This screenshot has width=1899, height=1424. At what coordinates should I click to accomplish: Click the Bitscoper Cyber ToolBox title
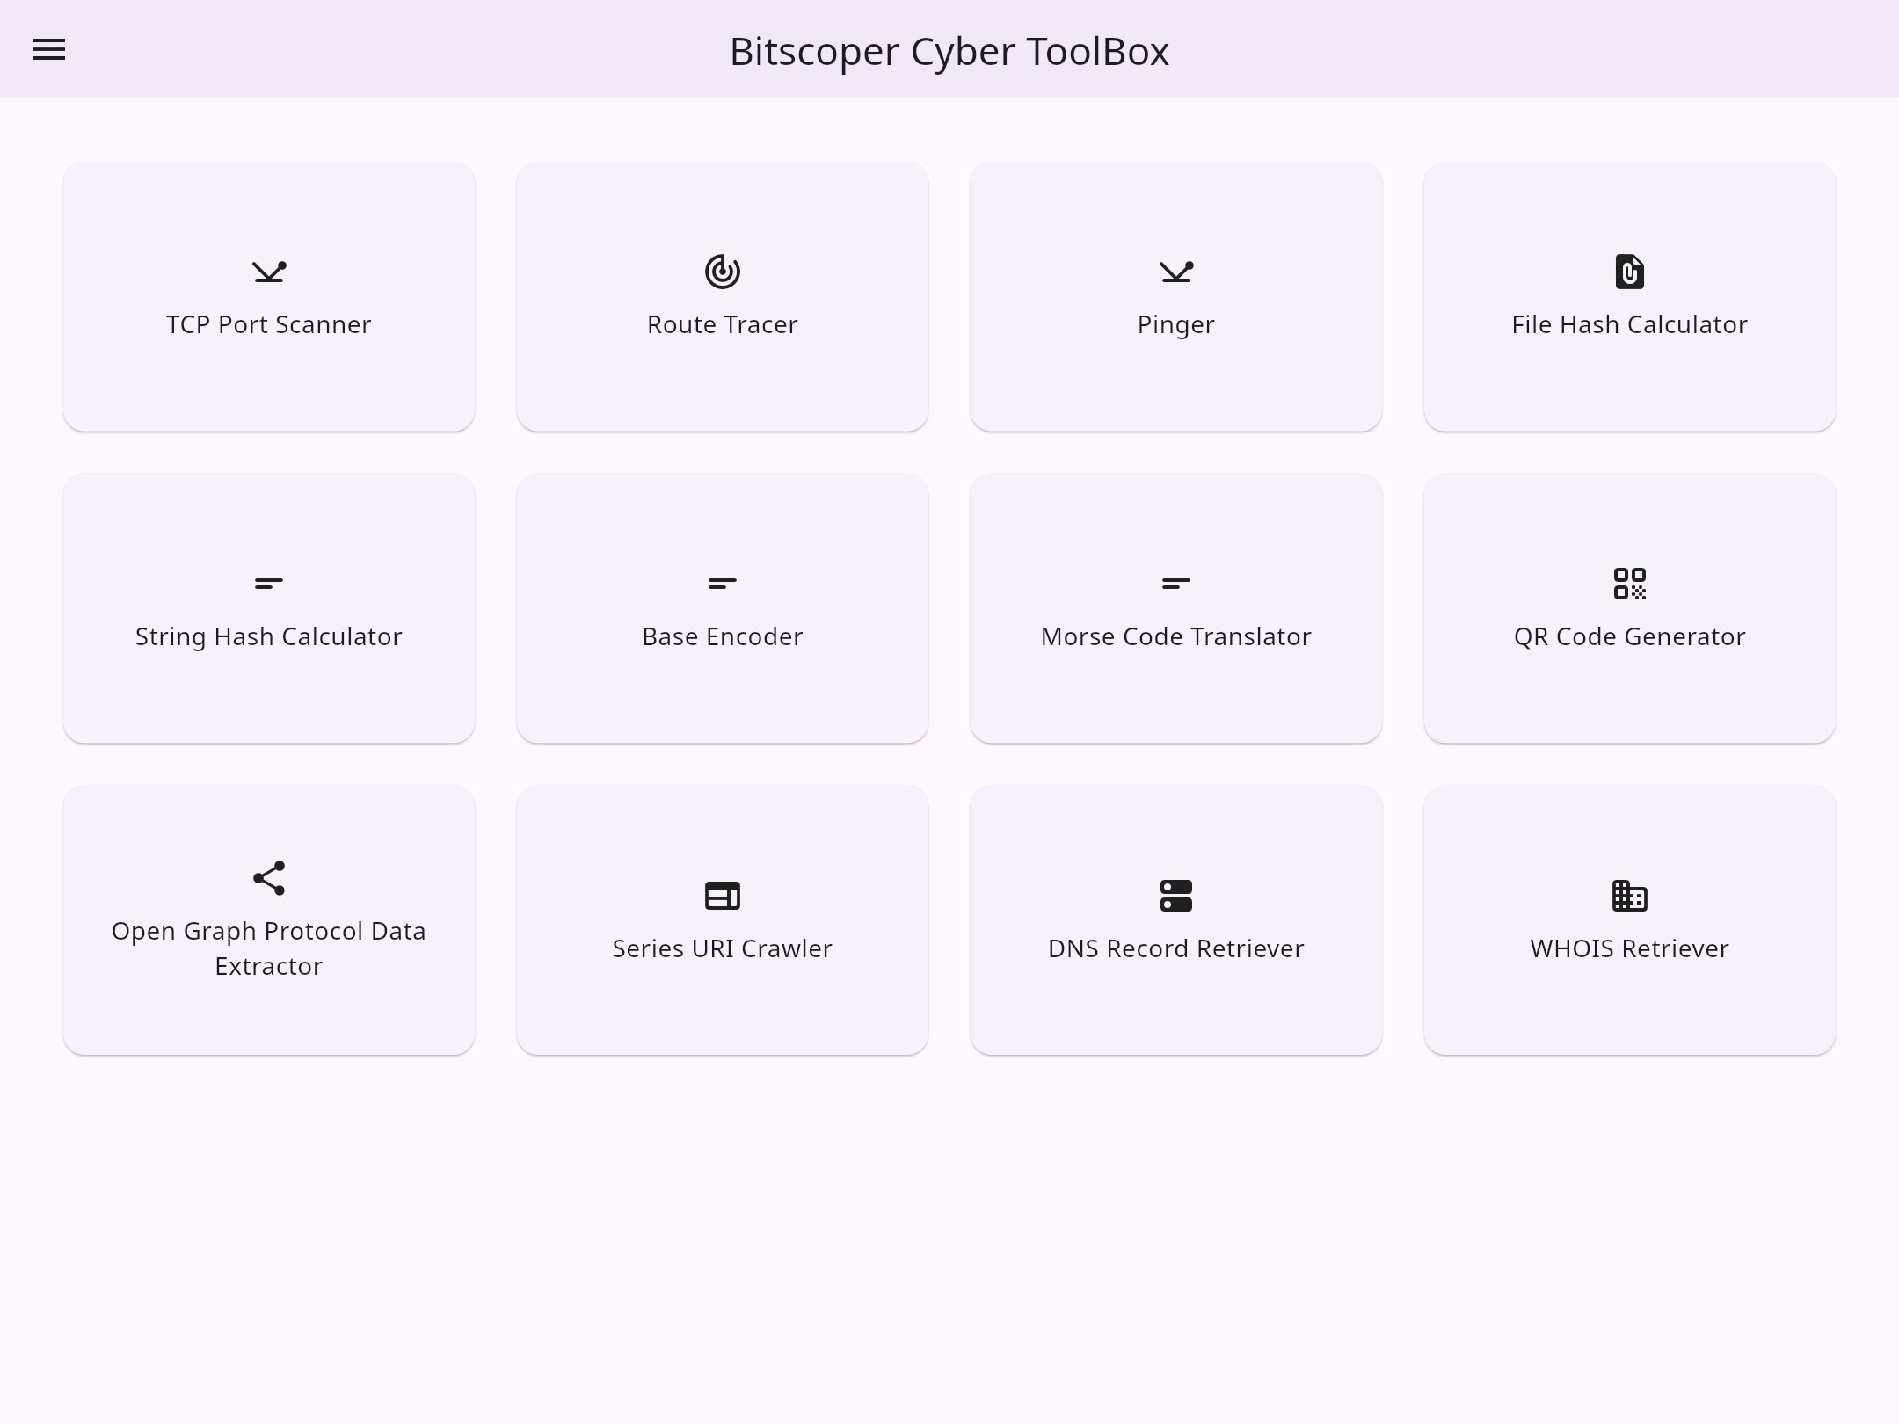coord(949,51)
